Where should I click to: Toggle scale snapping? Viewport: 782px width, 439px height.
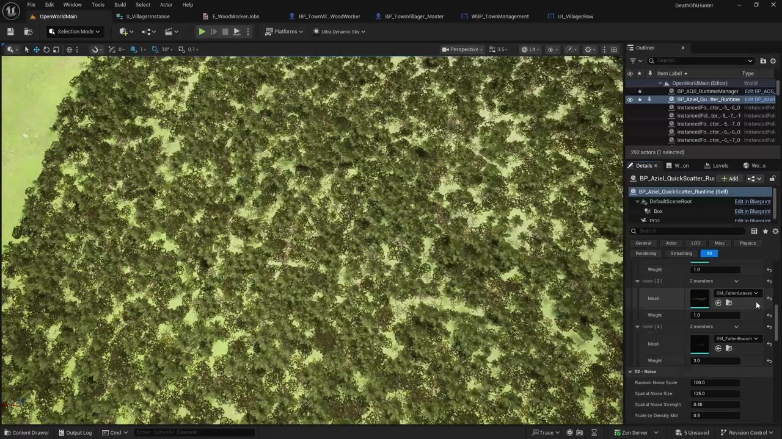pyautogui.click(x=181, y=49)
